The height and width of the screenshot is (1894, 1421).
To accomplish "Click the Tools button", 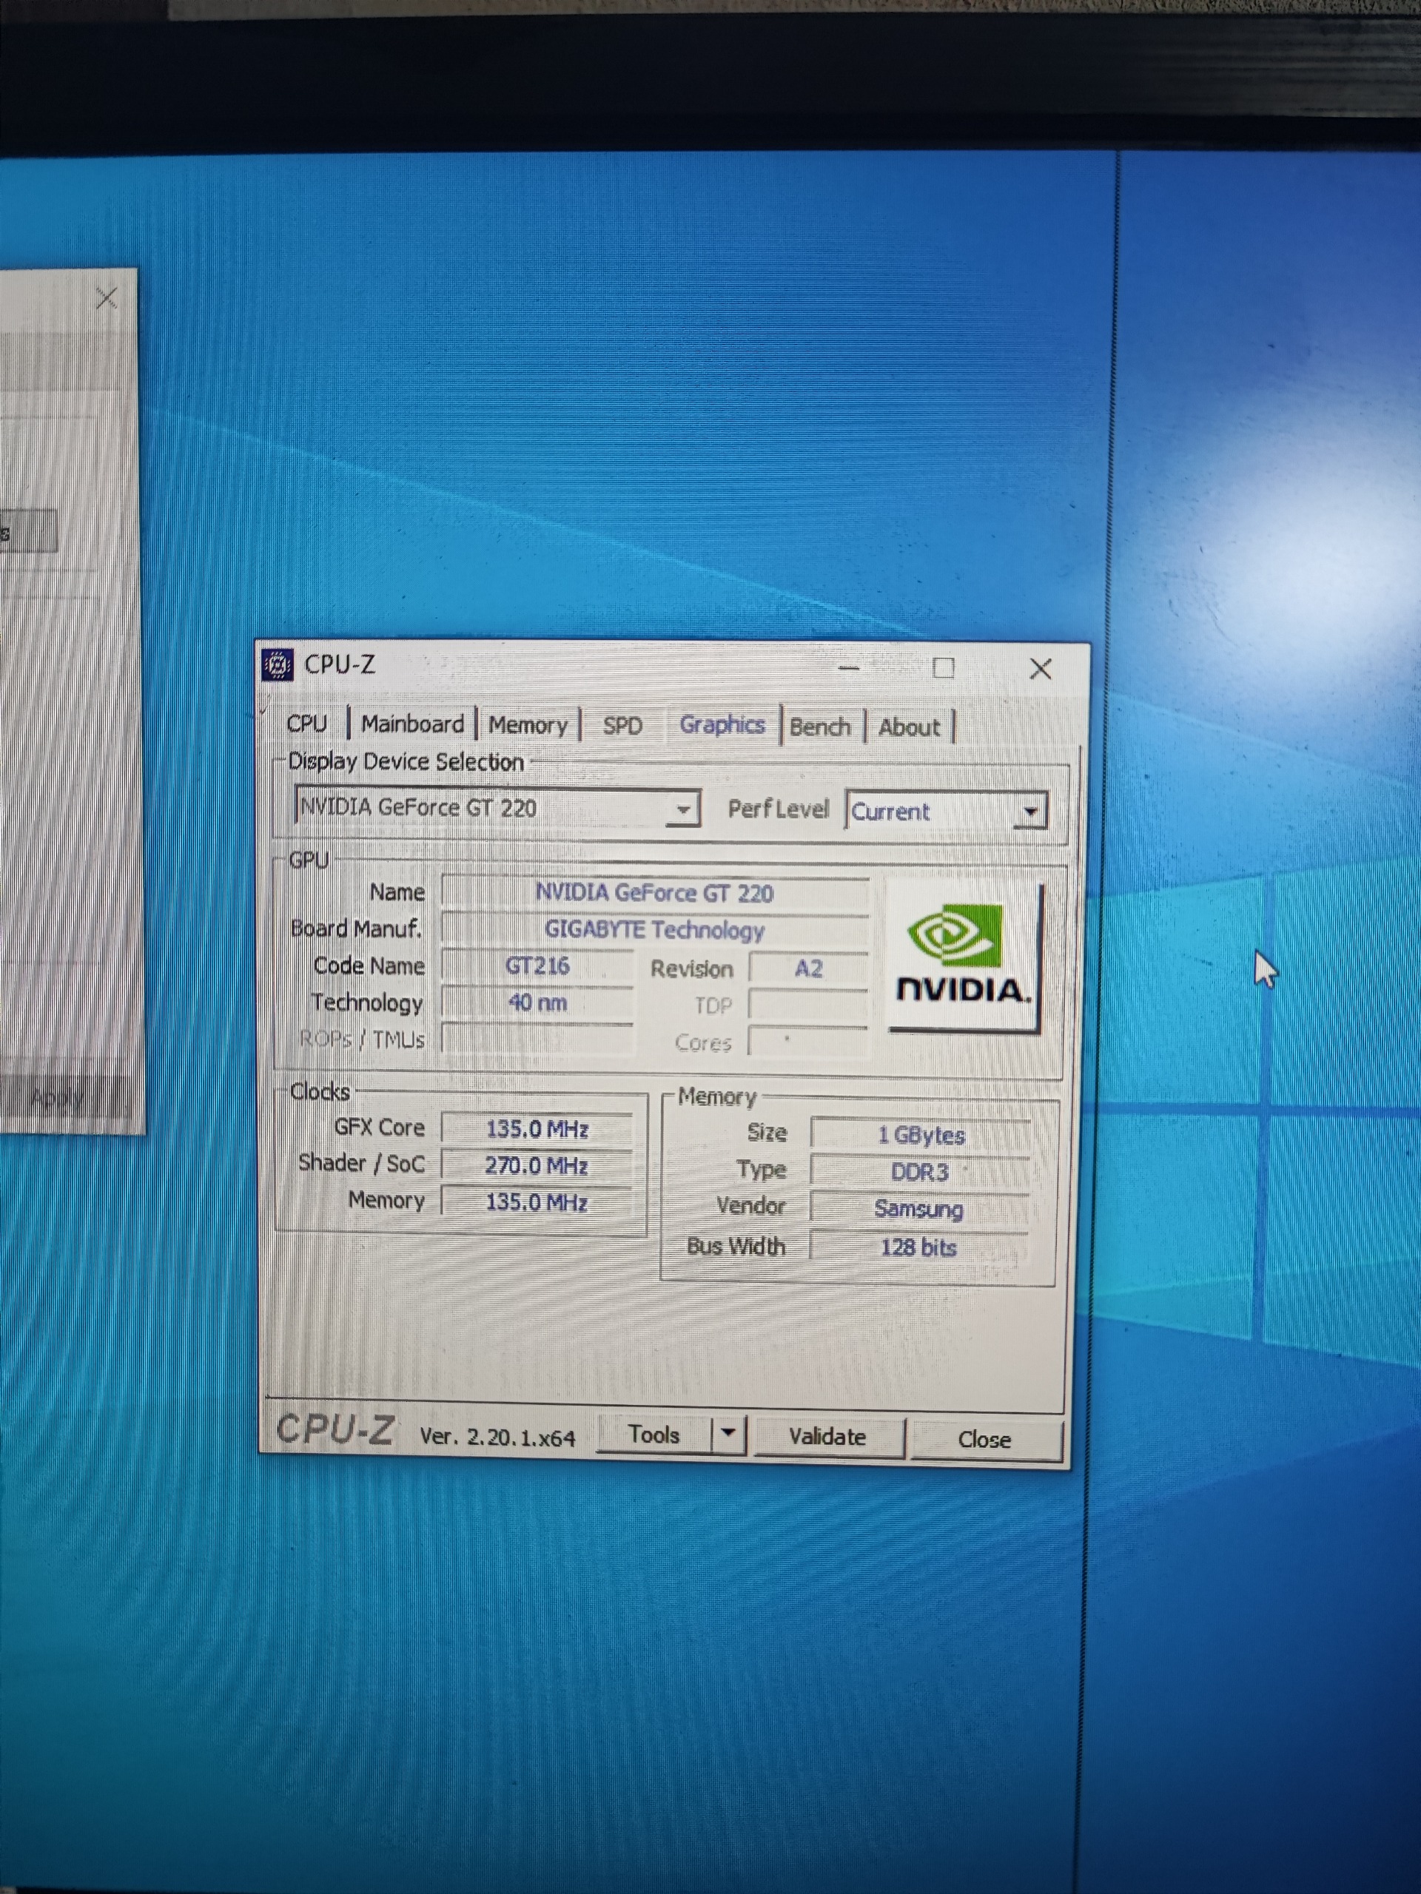I will 654,1435.
